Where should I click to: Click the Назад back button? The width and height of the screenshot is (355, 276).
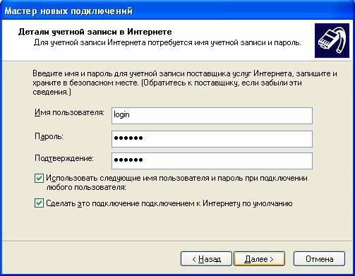pos(206,259)
